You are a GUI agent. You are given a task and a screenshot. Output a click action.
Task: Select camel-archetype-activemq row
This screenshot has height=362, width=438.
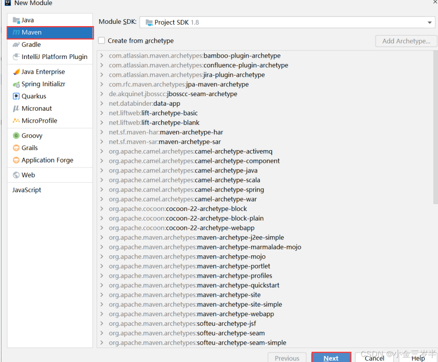pos(265,151)
